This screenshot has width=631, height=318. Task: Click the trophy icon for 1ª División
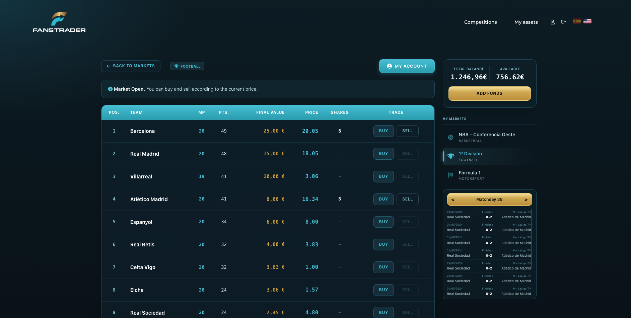pos(451,156)
